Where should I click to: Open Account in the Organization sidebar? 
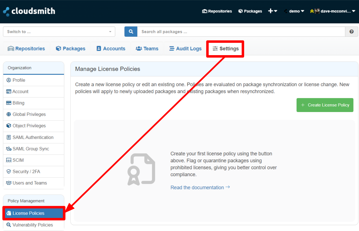(x=34, y=92)
